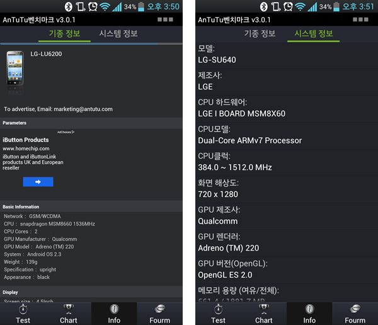
Task: Select System Android OS 2.3 row
Action: [x=33, y=254]
